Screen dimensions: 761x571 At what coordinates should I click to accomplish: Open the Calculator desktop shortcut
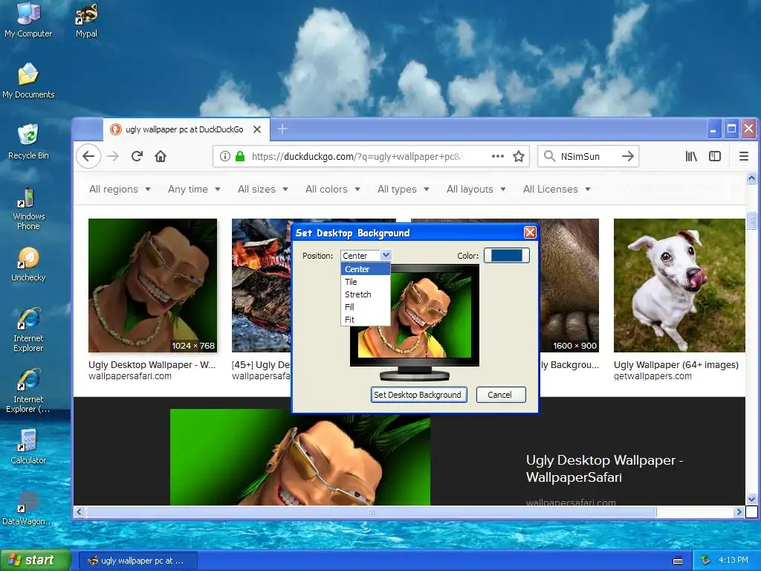pos(28,447)
